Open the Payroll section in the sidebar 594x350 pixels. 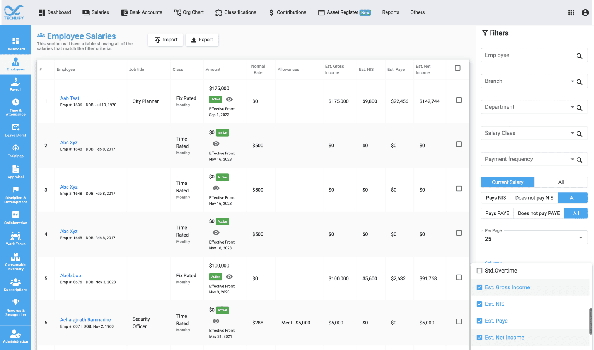pos(15,84)
